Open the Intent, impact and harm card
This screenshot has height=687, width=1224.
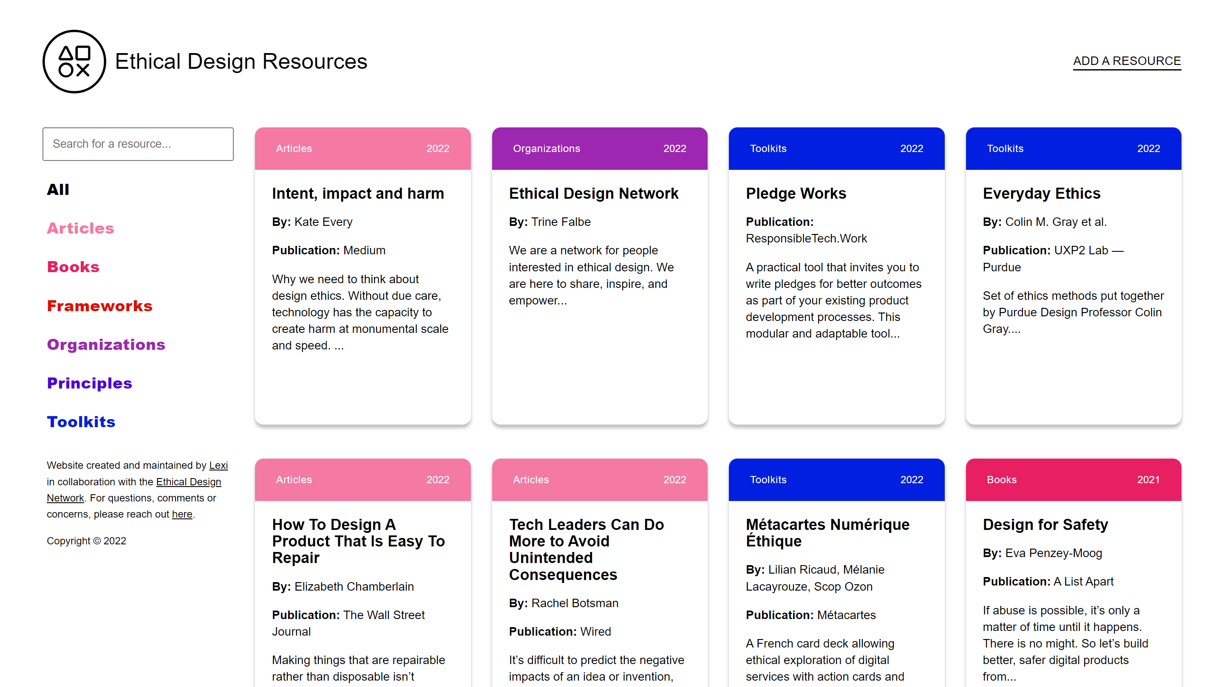[x=358, y=194]
